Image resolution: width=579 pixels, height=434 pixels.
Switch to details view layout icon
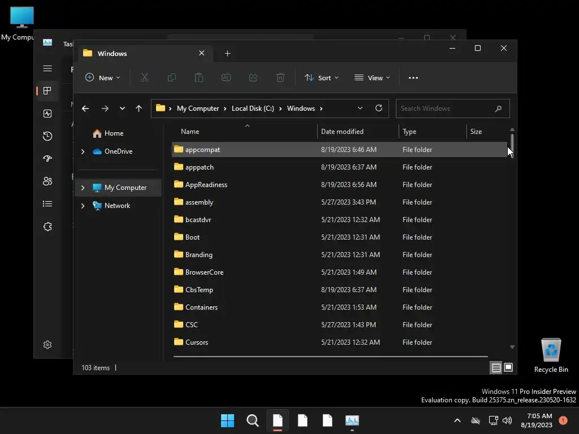pyautogui.click(x=496, y=367)
